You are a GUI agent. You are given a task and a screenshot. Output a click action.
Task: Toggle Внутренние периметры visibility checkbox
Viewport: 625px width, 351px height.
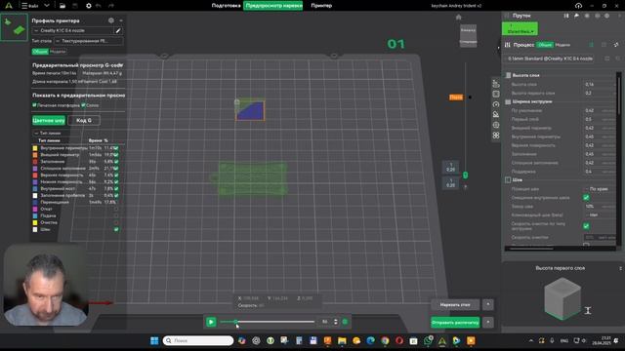click(x=116, y=148)
